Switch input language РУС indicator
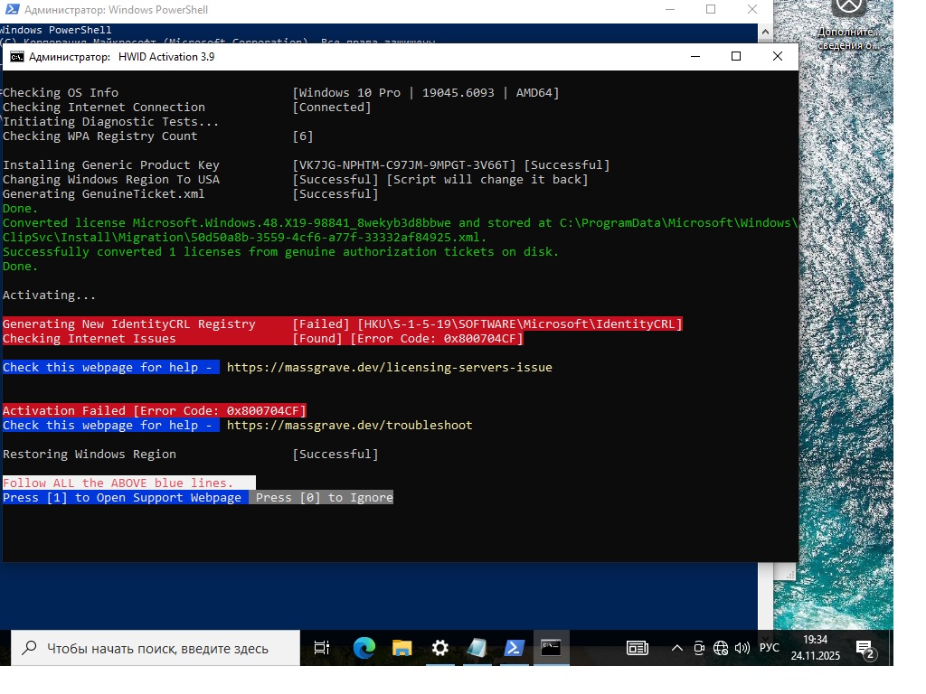The image size is (926, 694). coord(769,648)
